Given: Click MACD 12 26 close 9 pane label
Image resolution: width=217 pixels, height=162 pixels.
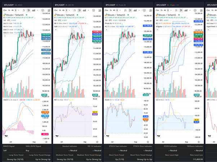Looking at the screenshot, I should pyautogui.click(x=11, y=100).
